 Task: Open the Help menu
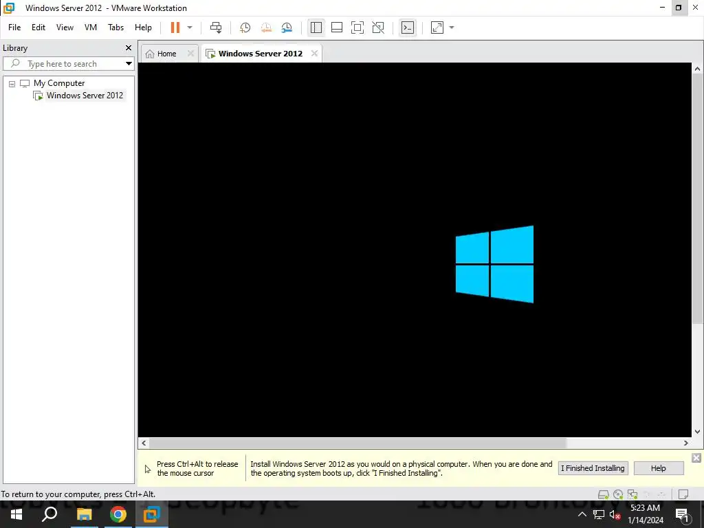coord(143,27)
